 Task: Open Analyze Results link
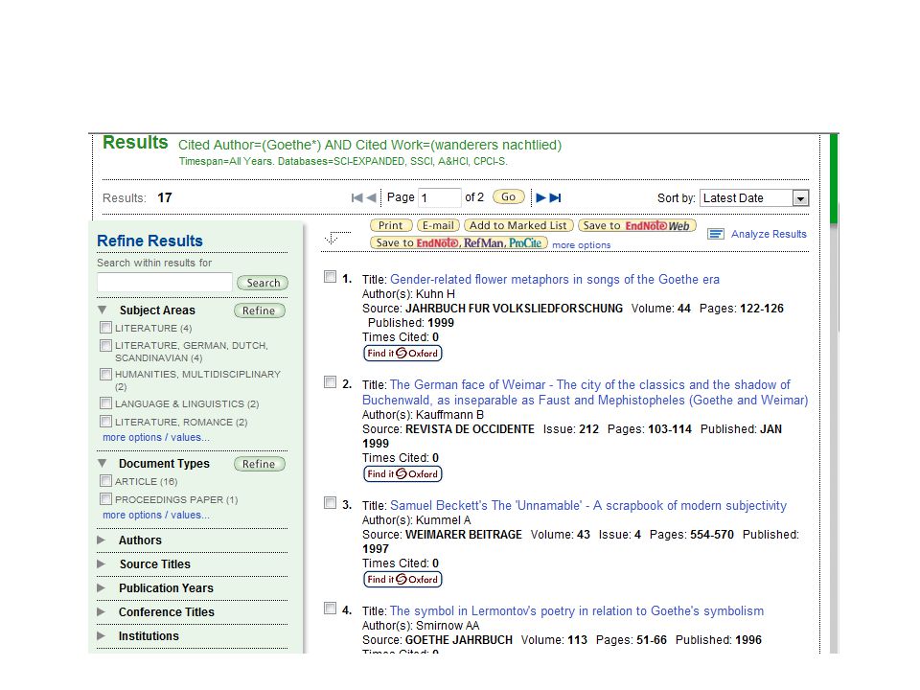pos(769,234)
